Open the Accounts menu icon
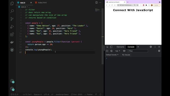The image size is (170, 96). [12, 81]
